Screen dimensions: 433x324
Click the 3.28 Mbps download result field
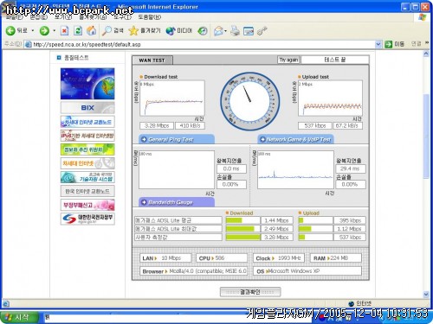(157, 126)
